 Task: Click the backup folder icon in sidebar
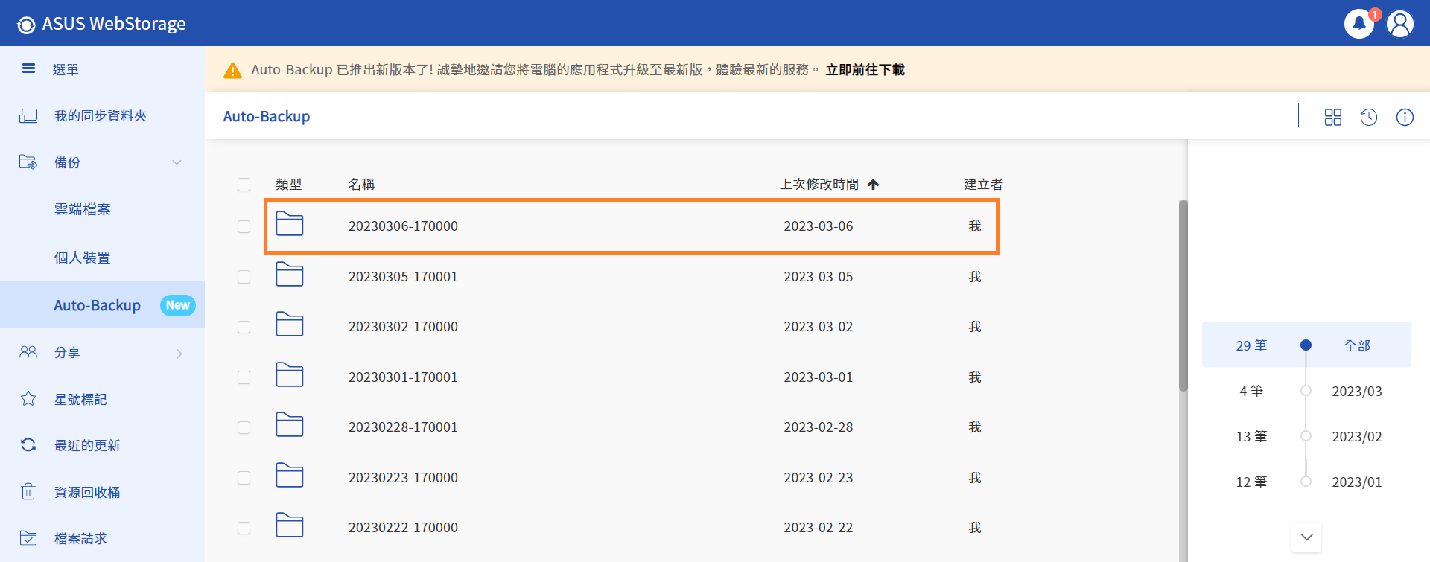28,162
